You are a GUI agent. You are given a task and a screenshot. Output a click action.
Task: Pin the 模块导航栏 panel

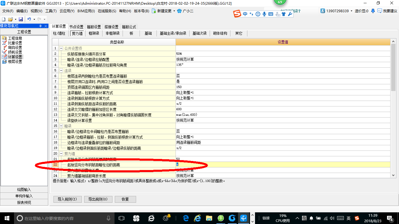[41, 26]
